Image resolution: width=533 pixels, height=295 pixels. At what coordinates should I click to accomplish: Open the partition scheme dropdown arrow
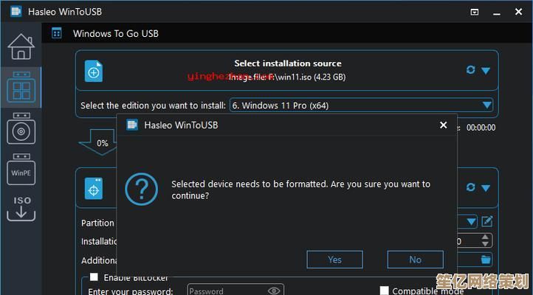pos(471,222)
